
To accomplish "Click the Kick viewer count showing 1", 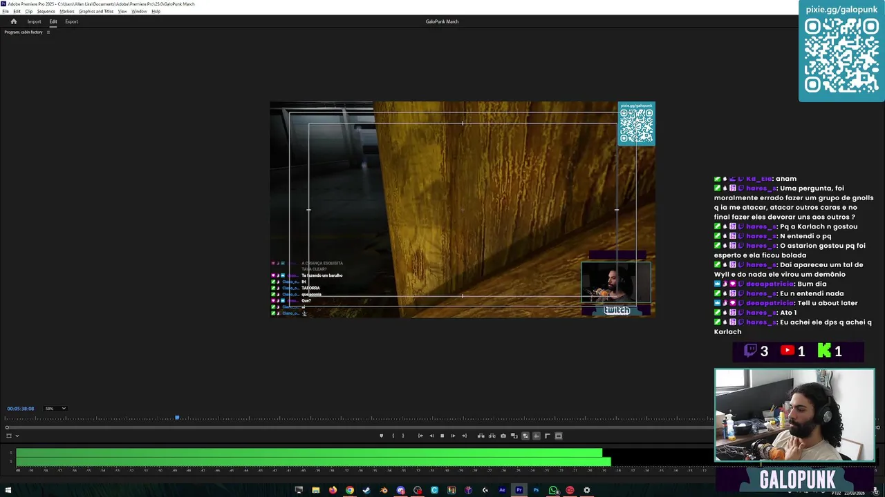I will click(830, 351).
